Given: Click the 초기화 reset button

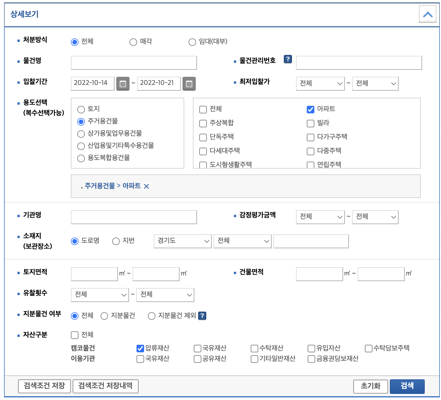Looking at the screenshot, I should tap(371, 386).
